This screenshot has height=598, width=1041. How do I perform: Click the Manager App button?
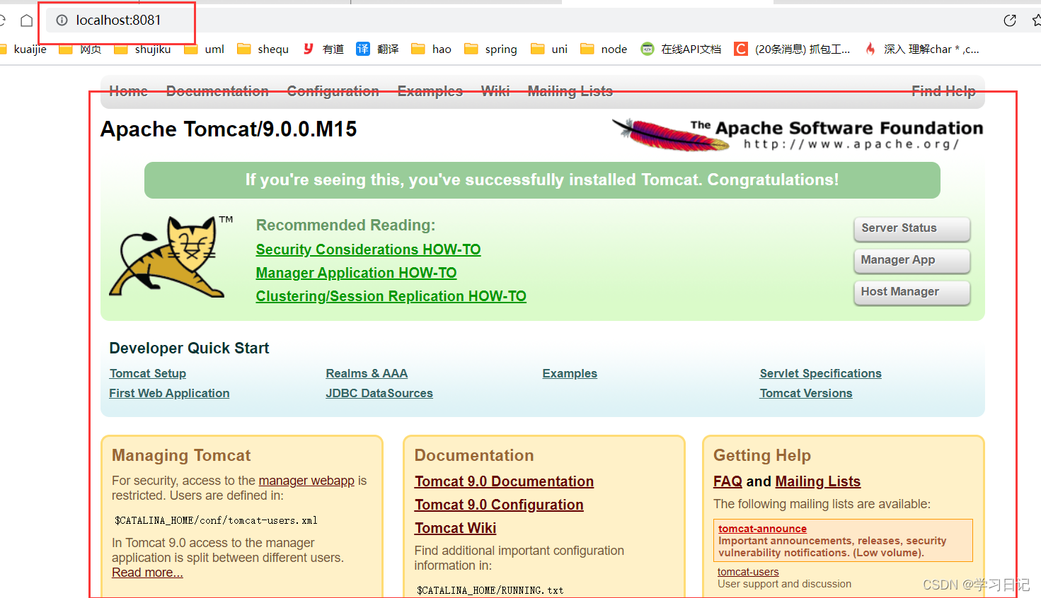[x=911, y=260]
